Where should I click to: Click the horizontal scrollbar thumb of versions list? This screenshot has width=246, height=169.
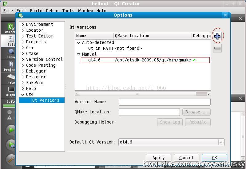137,94
